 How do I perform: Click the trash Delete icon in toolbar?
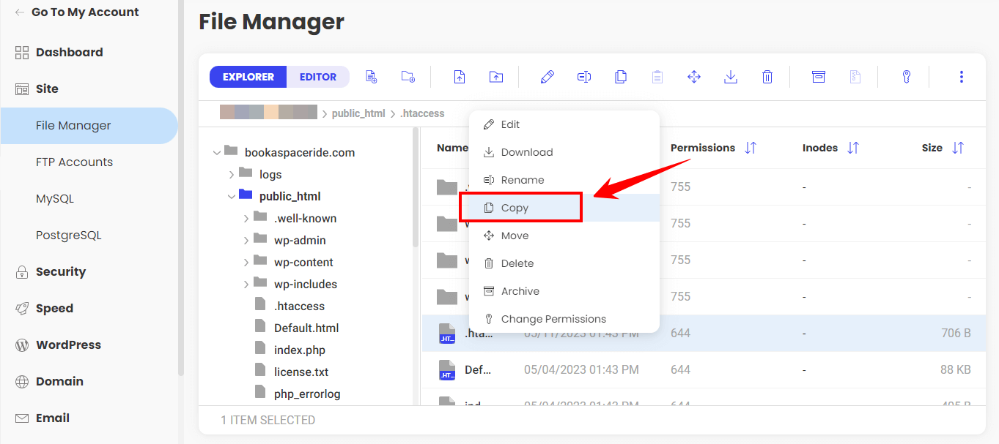point(767,77)
